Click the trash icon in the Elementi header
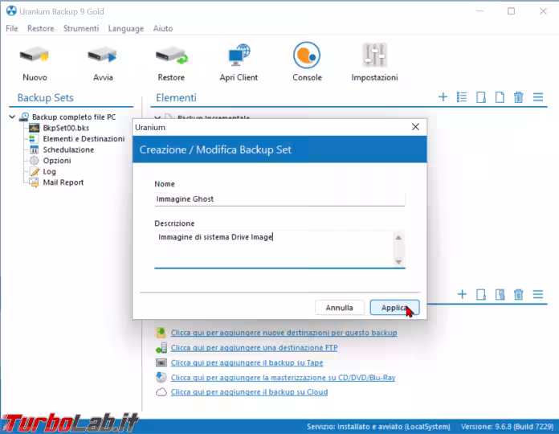 518,97
